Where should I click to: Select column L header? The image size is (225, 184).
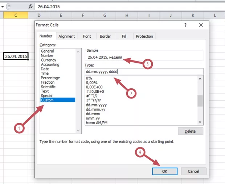pos(215,15)
